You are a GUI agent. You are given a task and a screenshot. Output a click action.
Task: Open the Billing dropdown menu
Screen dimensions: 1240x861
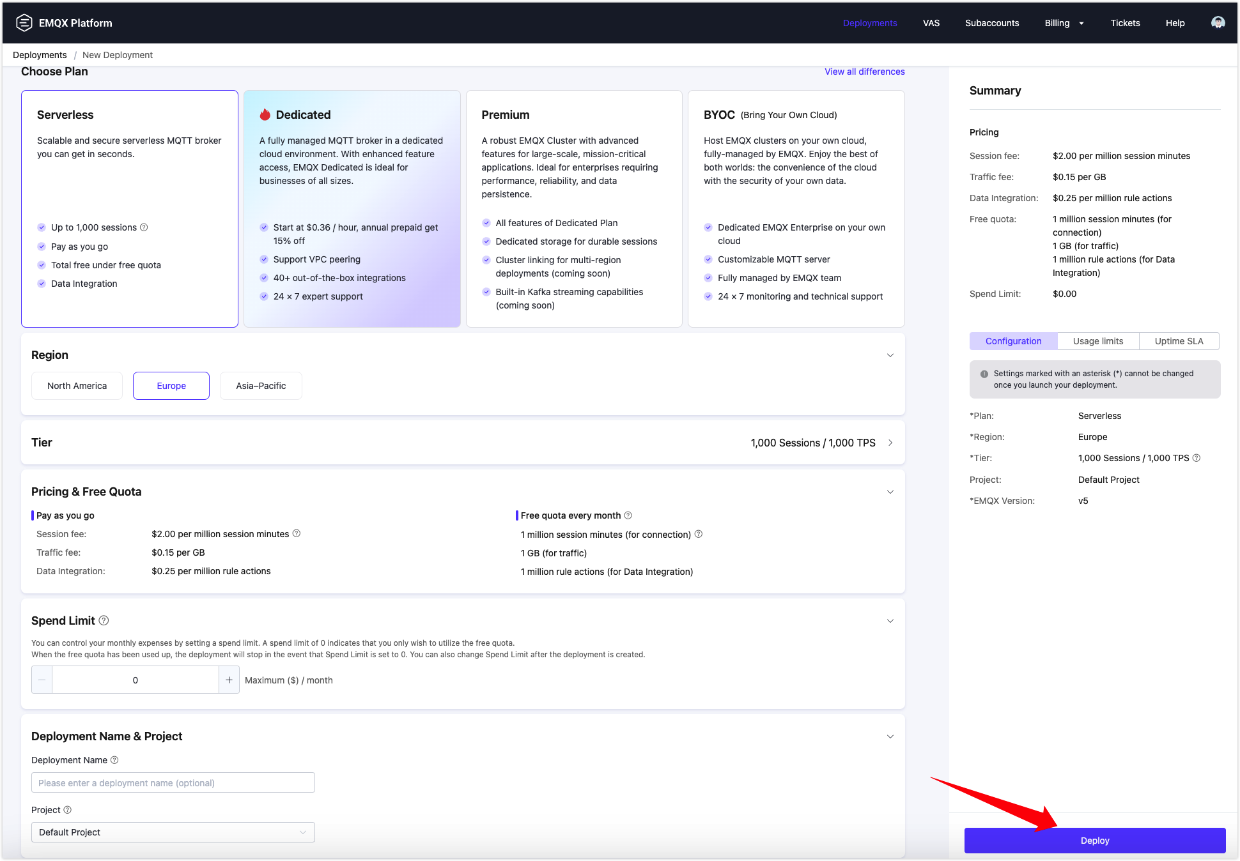(1064, 23)
